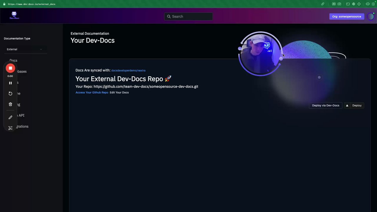Viewport: 377px width, 212px height.
Task: Activate the confetti effects icon in recorder toolbar
Action: 10,128
